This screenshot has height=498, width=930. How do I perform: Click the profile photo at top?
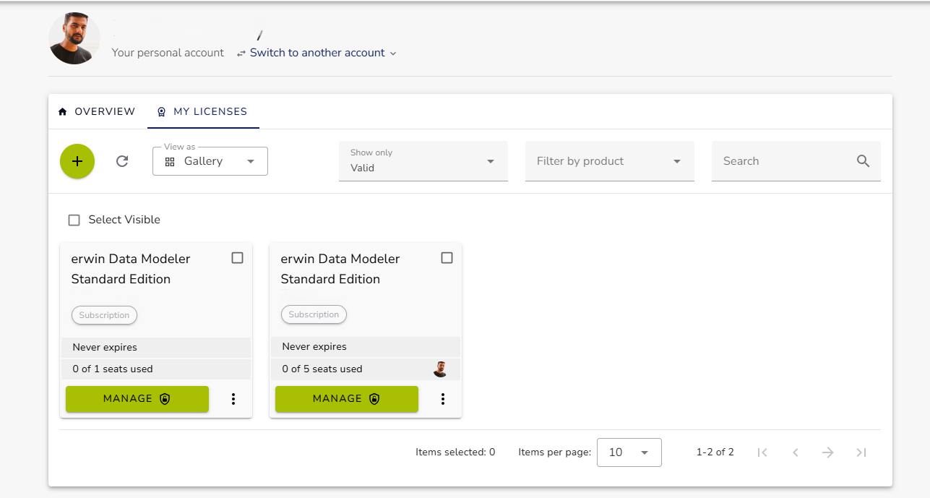[x=74, y=38]
